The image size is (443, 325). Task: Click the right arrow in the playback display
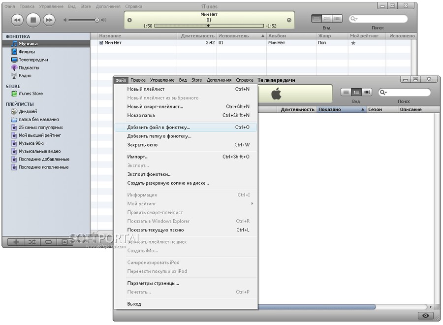(x=289, y=20)
